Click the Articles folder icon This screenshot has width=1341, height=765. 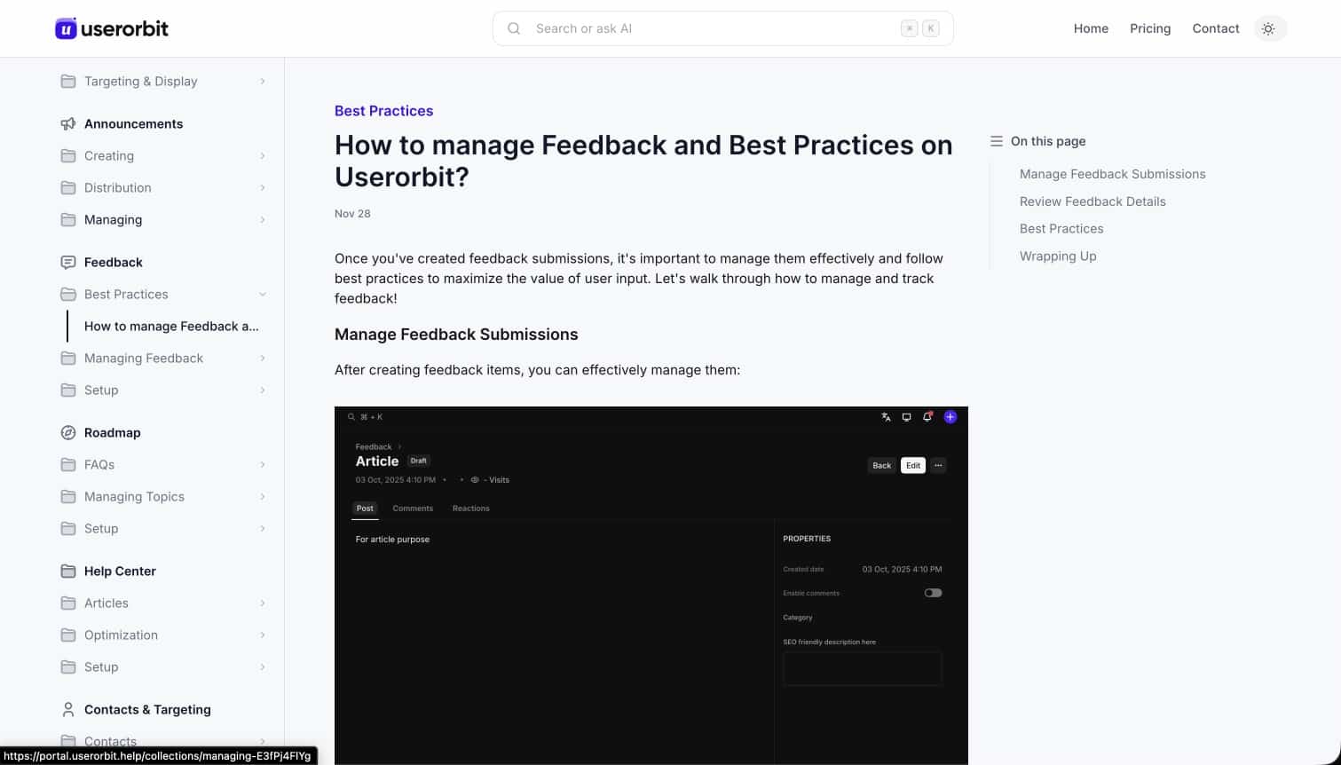(x=68, y=603)
